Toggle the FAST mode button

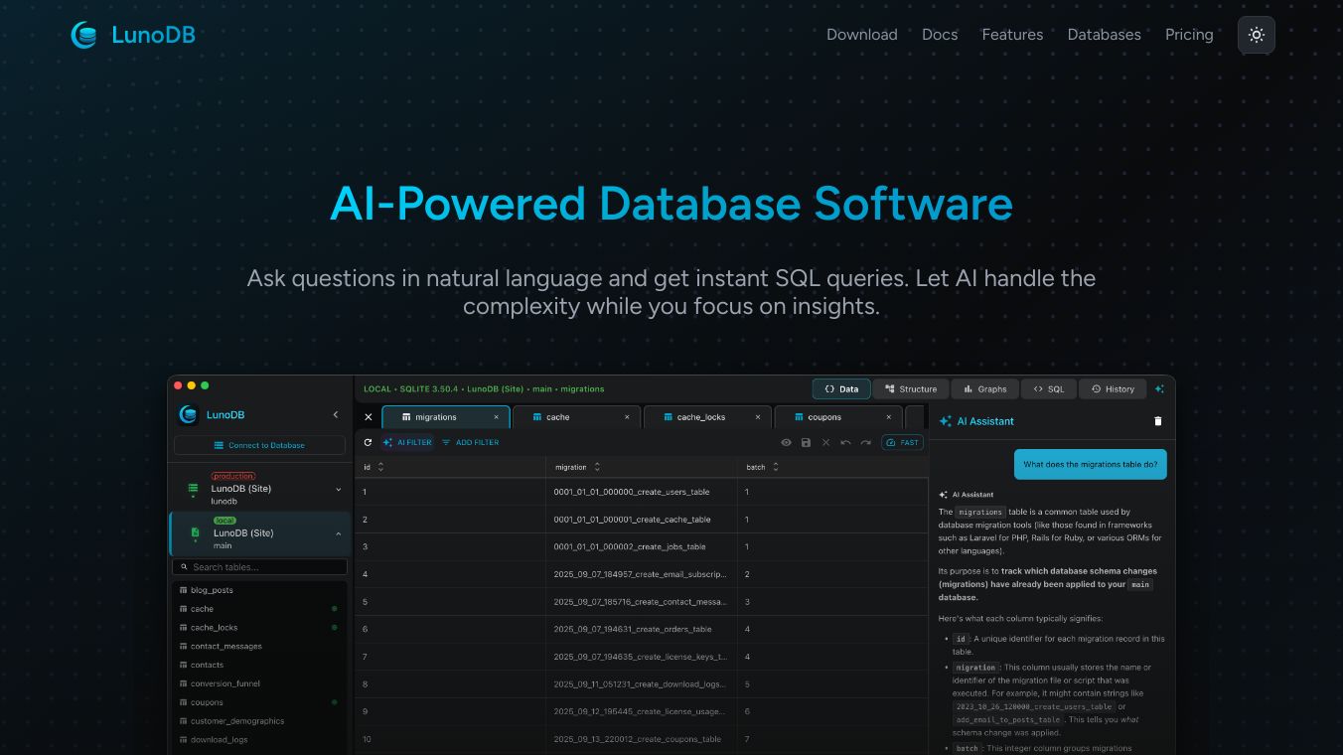point(902,443)
